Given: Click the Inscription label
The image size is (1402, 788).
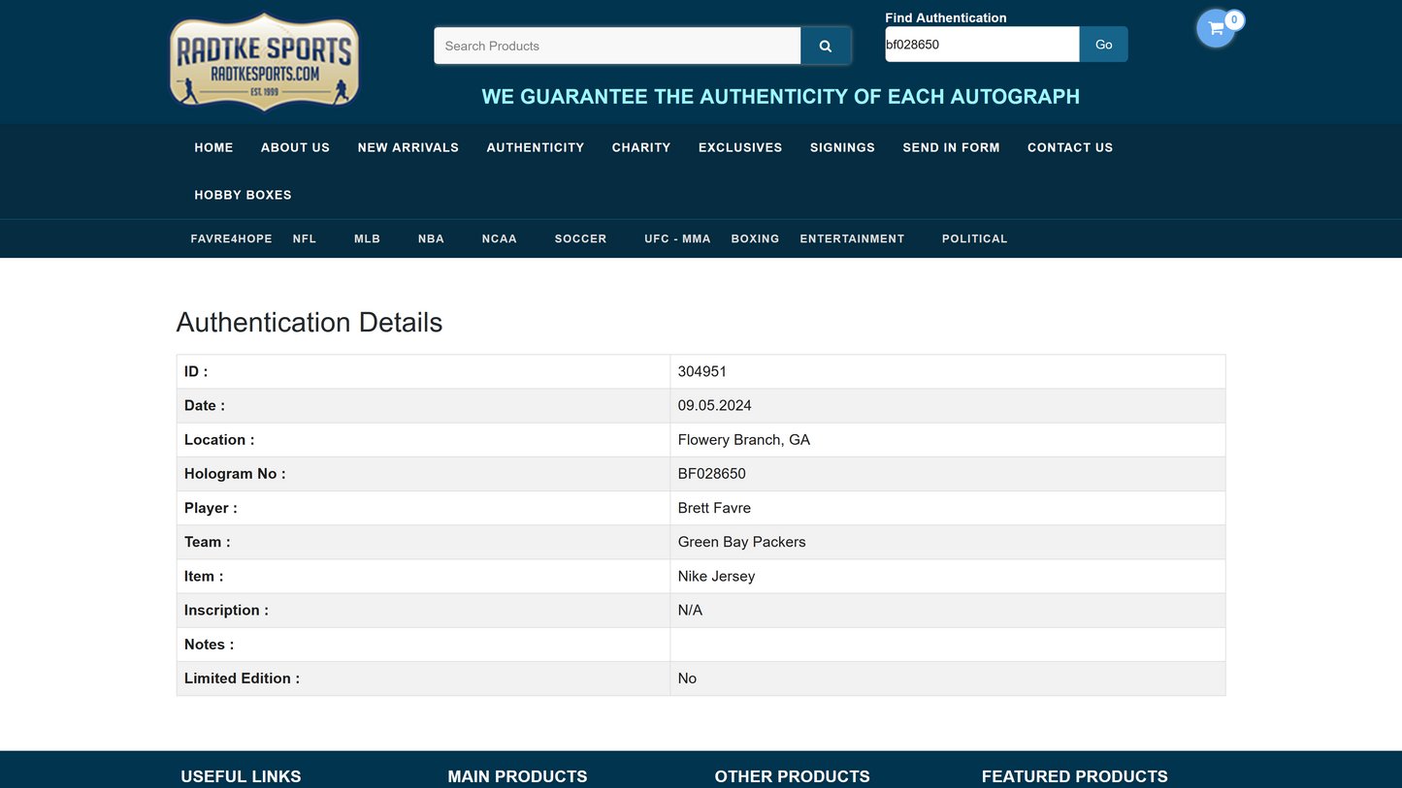Looking at the screenshot, I should point(226,610).
